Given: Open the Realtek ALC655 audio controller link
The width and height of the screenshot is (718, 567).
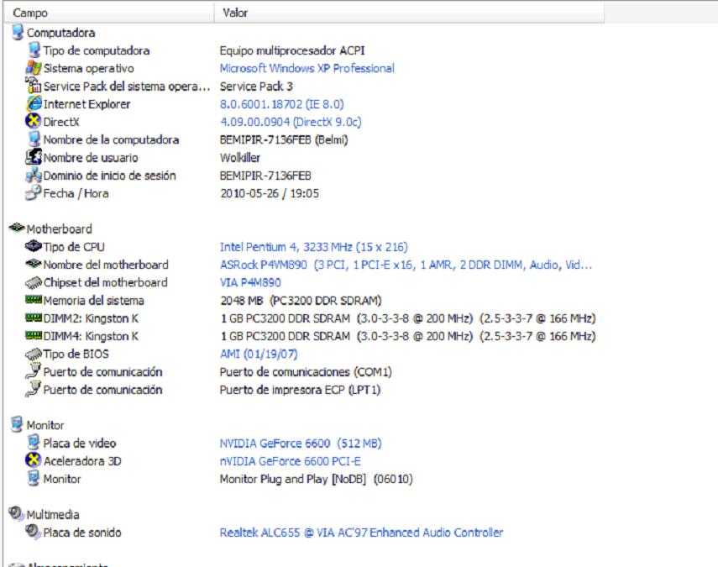Looking at the screenshot, I should coord(361,533).
